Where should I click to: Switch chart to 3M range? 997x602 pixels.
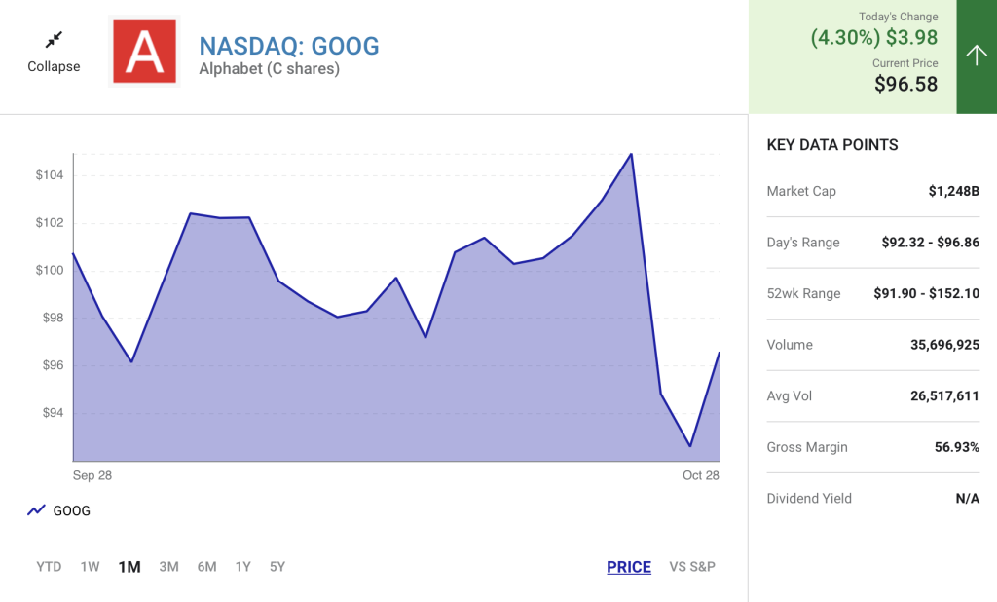click(x=168, y=567)
